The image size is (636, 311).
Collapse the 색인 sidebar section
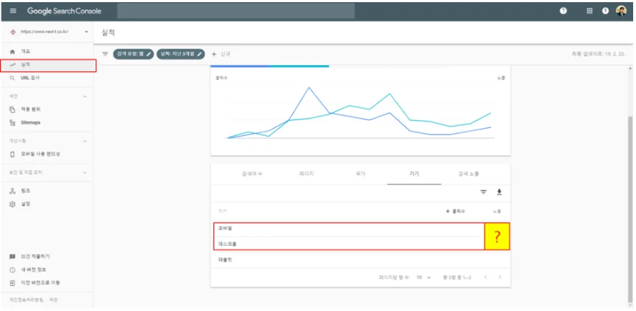coord(85,96)
